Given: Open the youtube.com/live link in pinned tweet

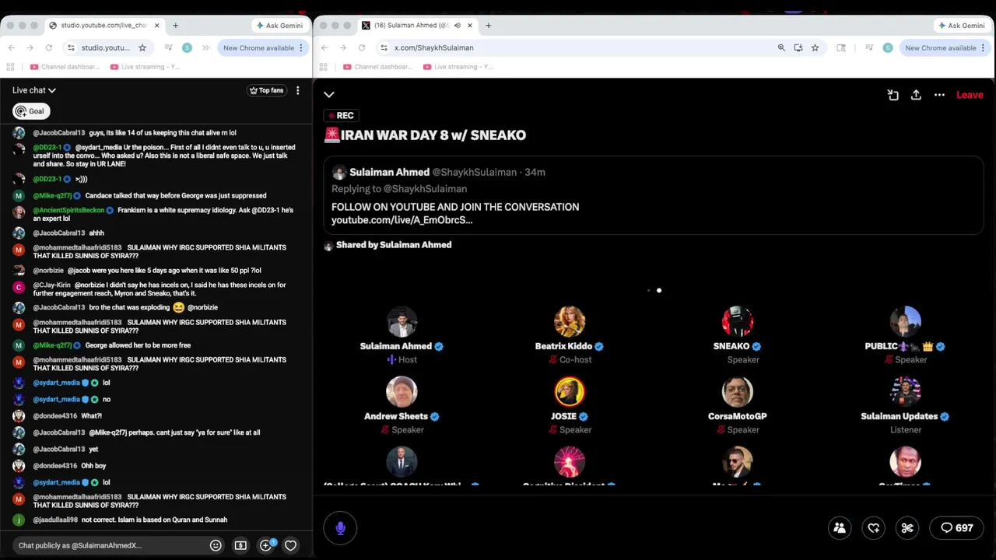Looking at the screenshot, I should [x=402, y=220].
